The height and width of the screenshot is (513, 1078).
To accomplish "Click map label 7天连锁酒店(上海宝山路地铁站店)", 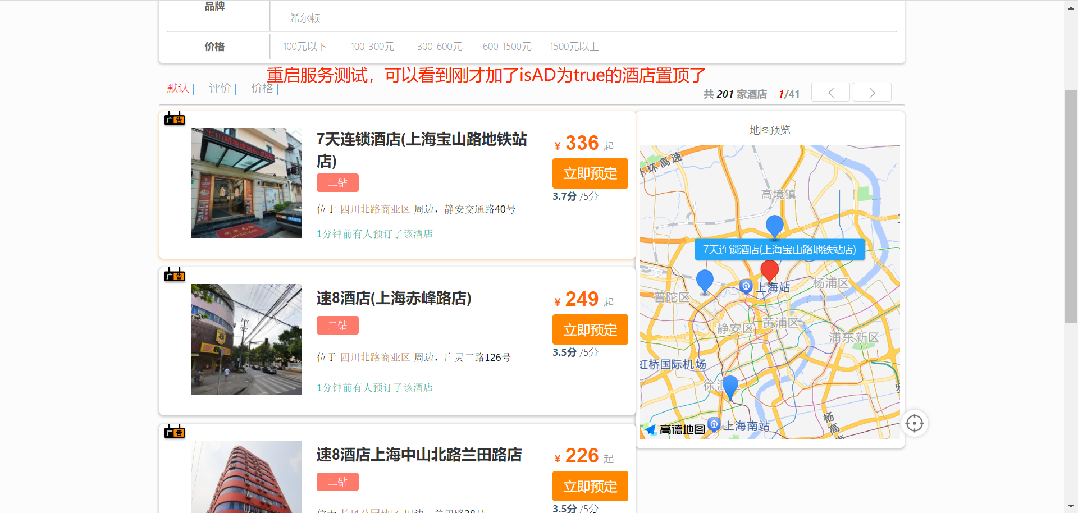I will click(x=779, y=250).
